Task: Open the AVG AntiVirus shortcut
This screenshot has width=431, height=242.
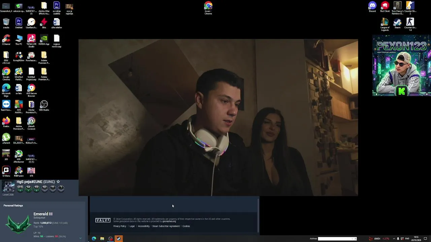Action: pyautogui.click(x=19, y=107)
